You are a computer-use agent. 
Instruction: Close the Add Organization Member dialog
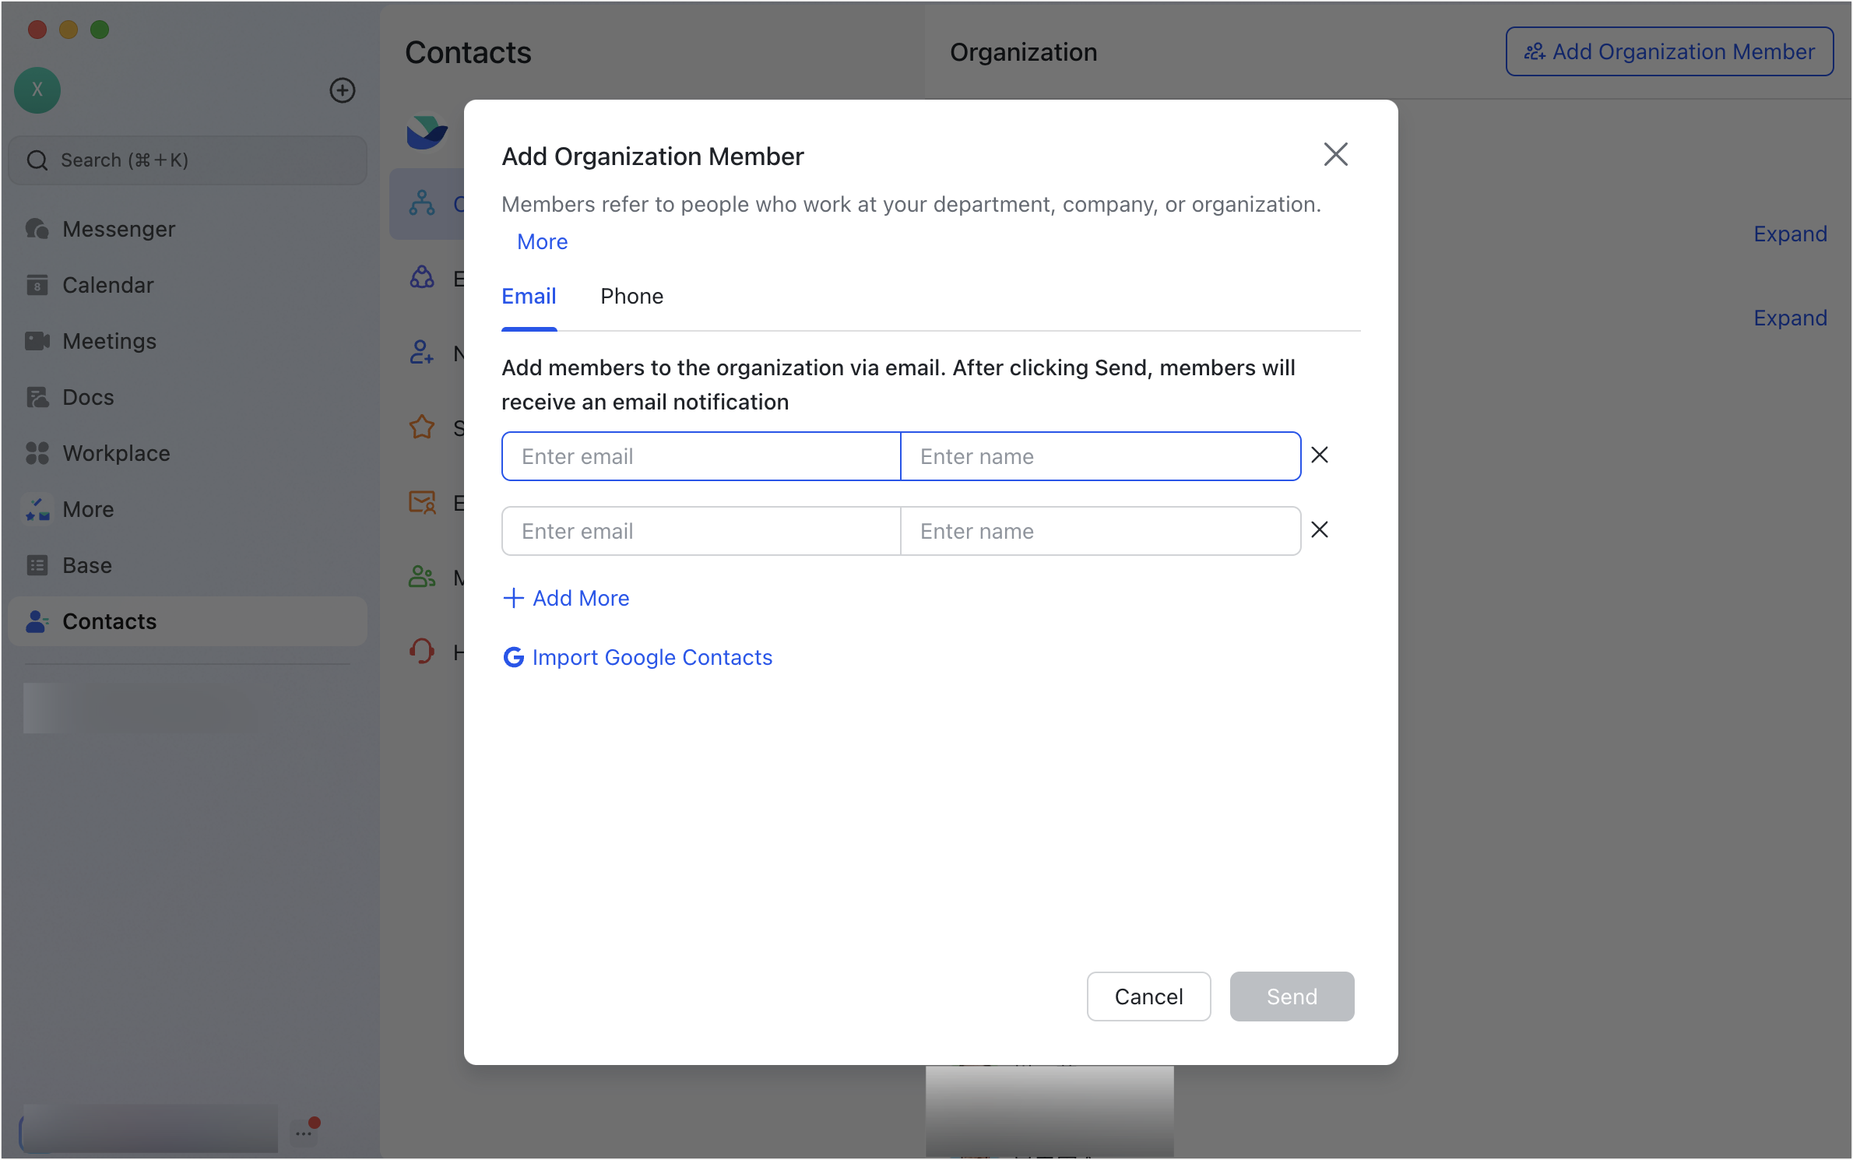coord(1335,154)
